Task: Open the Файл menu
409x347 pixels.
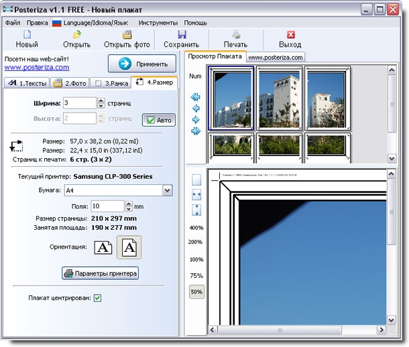Action: pyautogui.click(x=13, y=23)
